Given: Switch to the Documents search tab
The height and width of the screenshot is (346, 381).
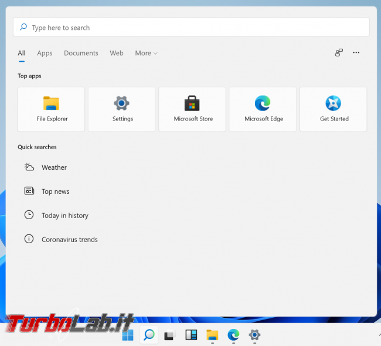Looking at the screenshot, I should pos(81,53).
